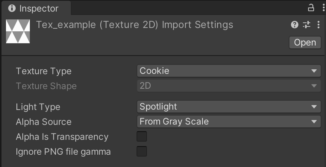The height and width of the screenshot is (167, 326).
Task: Click the disabled Texture Shape dropdown
Action: tap(229, 86)
